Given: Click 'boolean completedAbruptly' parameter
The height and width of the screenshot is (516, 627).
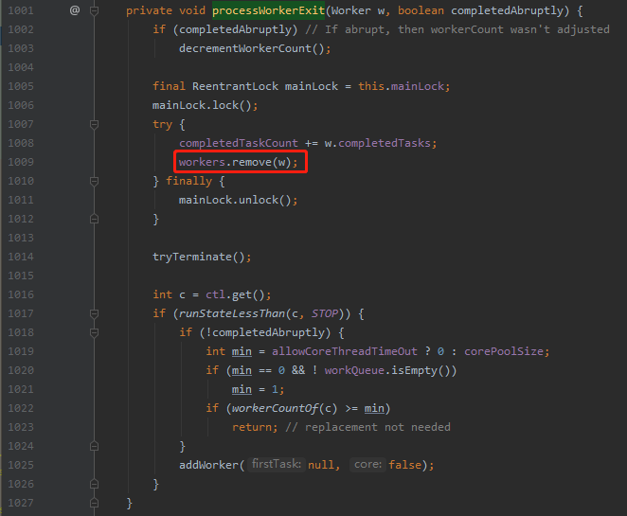Looking at the screenshot, I should (480, 10).
